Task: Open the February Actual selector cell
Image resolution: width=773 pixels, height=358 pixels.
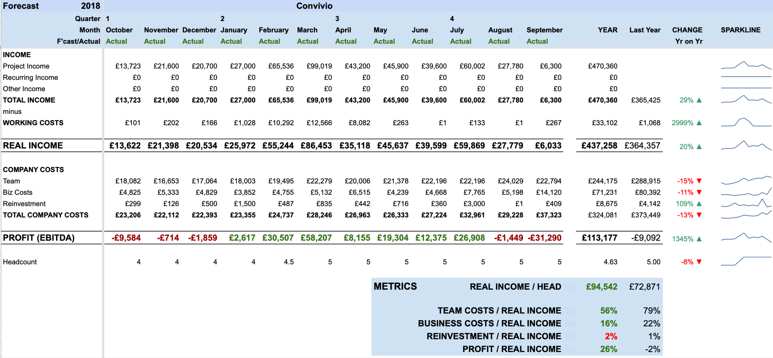Action: pos(269,41)
